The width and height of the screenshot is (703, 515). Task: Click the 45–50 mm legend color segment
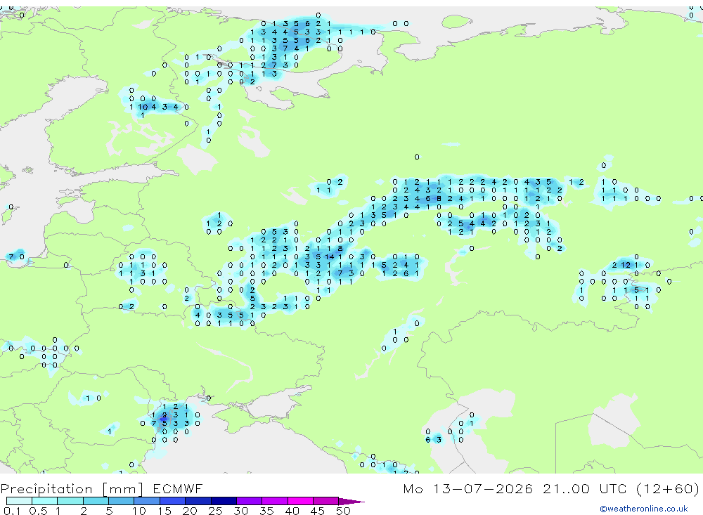[326, 501]
